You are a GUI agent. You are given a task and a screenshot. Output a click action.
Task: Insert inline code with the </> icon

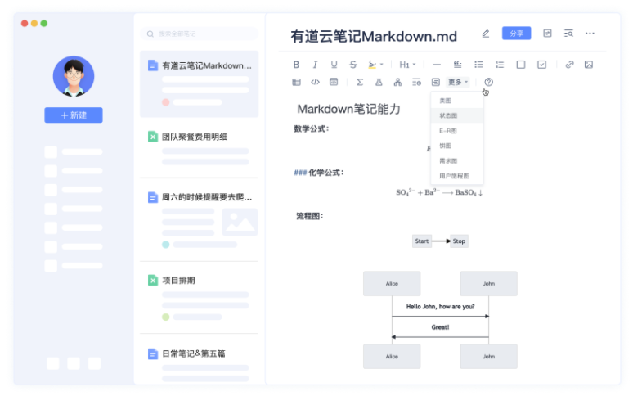pyautogui.click(x=315, y=83)
